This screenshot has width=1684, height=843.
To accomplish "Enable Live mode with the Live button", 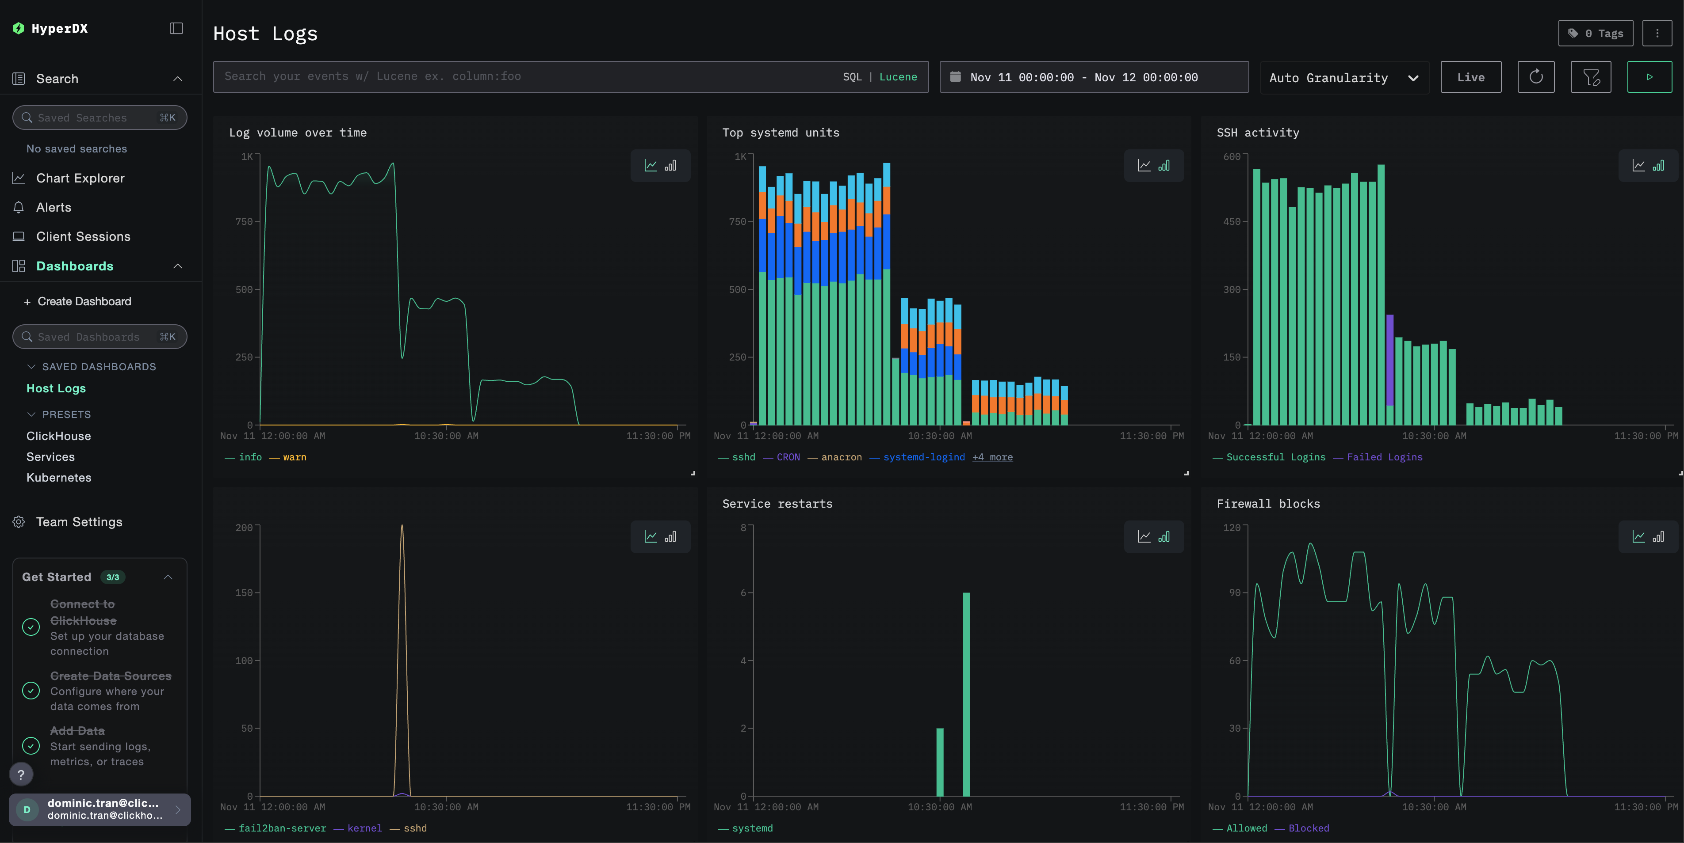I will pyautogui.click(x=1470, y=76).
